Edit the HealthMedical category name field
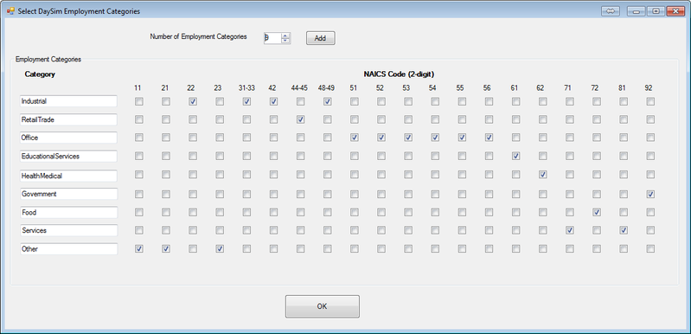Viewport: 691px width, 334px height. pyautogui.click(x=68, y=176)
